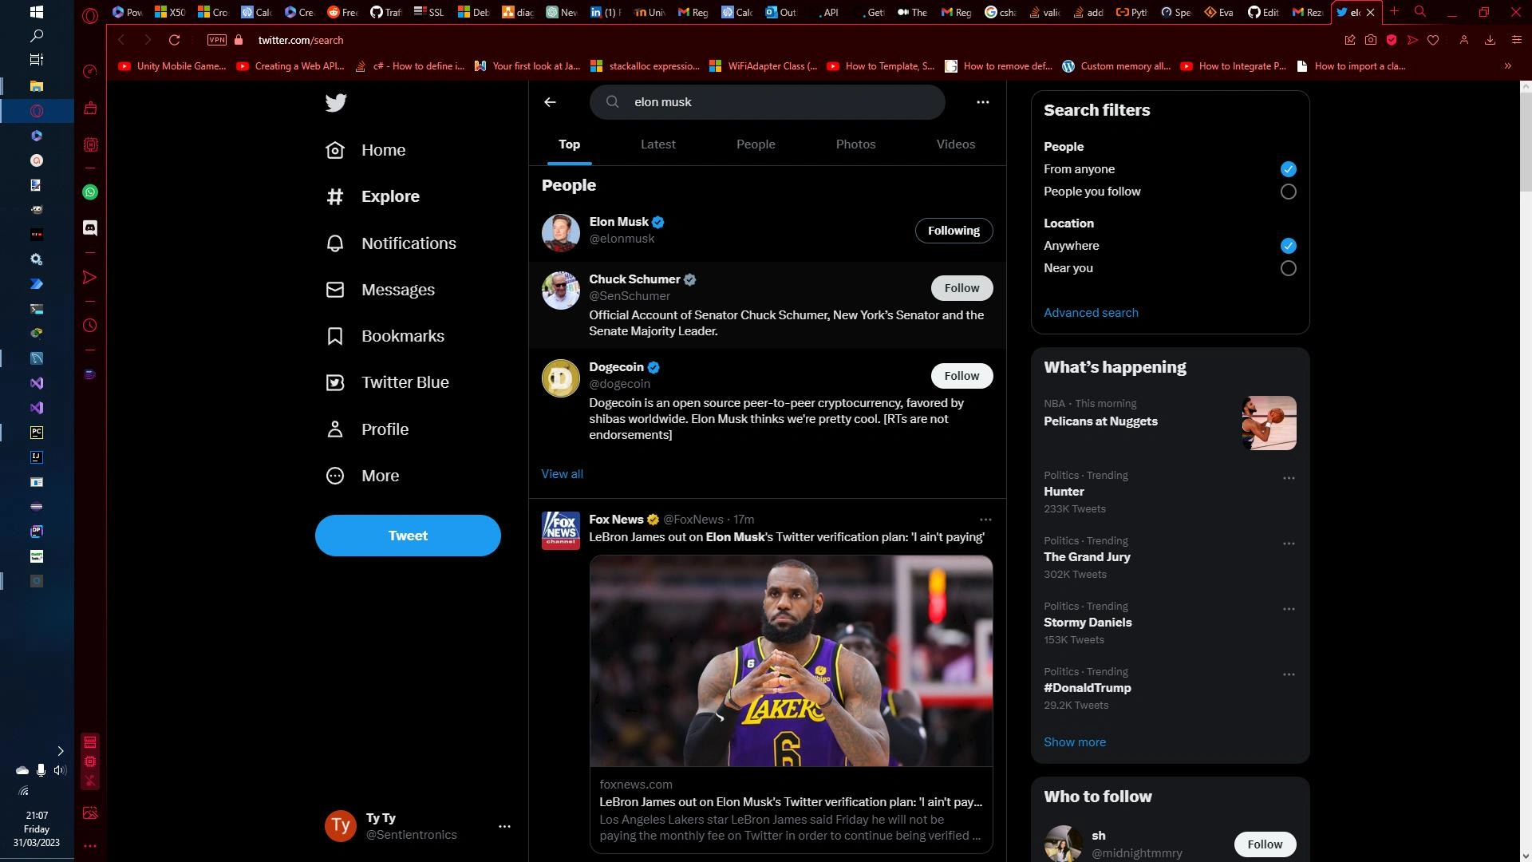Image resolution: width=1532 pixels, height=862 pixels.
Task: Select Anywhere location radio option
Action: tap(1288, 246)
